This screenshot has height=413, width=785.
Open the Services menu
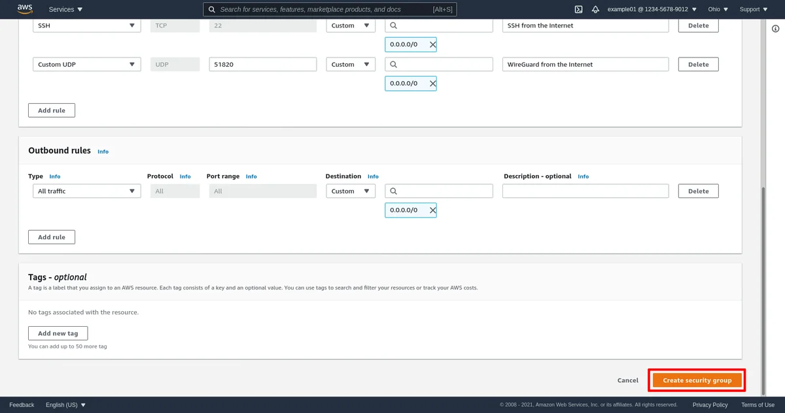pyautogui.click(x=66, y=9)
